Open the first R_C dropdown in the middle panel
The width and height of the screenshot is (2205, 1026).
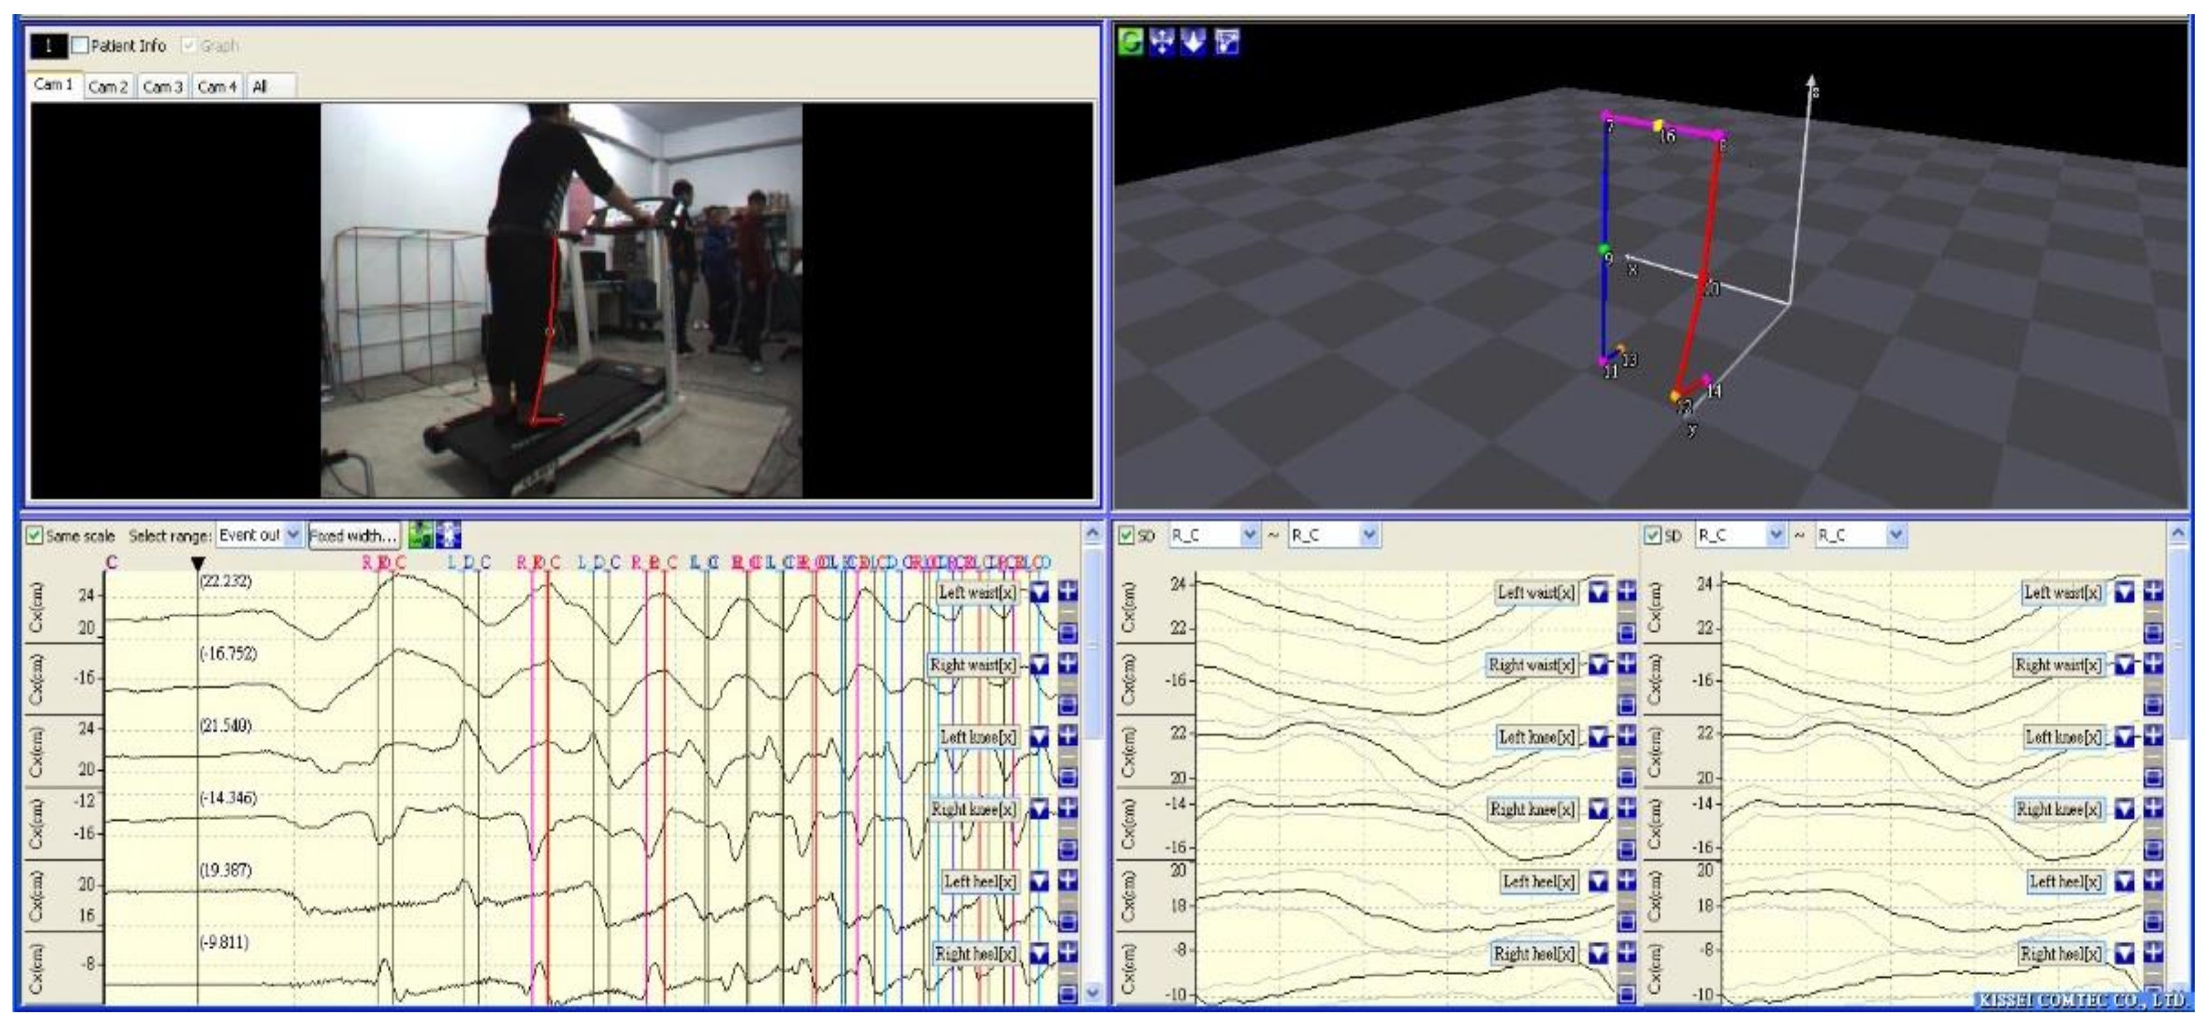[x=1250, y=536]
